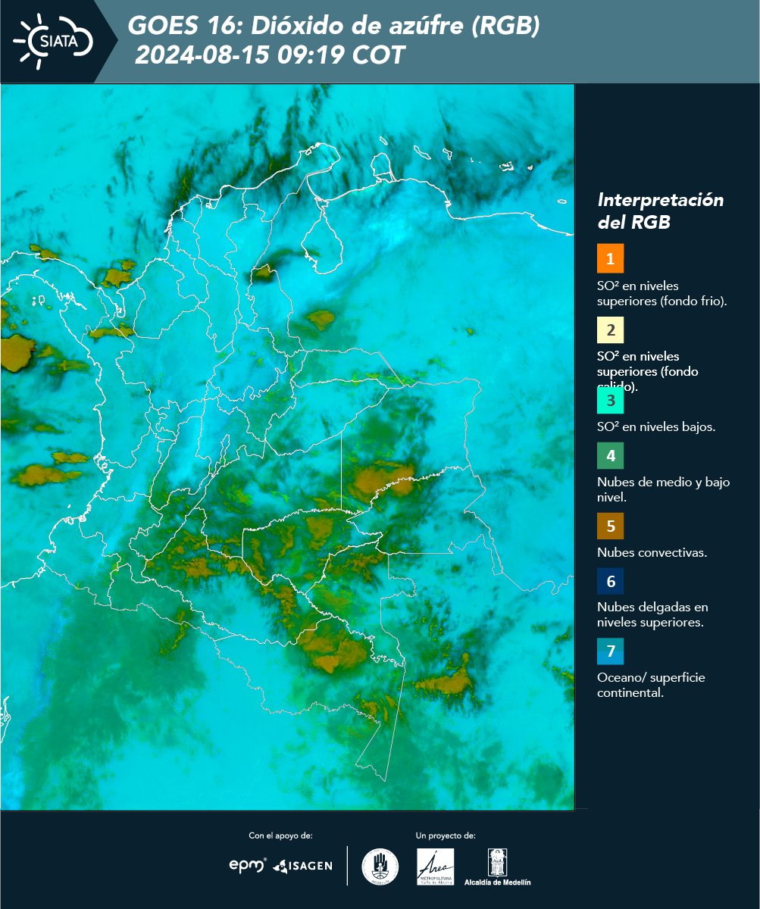The image size is (760, 909).
Task: Click the label 'Nubes delgadas en niveles superiores.'
Action: [x=651, y=614]
